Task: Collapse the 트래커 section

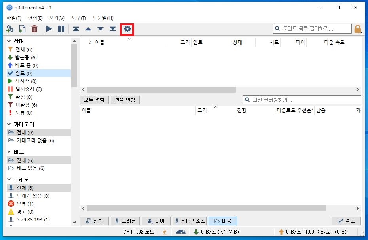Action: click(9, 180)
